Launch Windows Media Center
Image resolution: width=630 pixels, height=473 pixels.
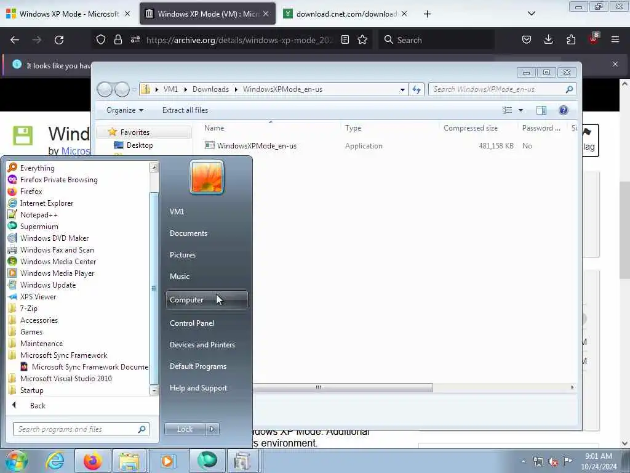pos(58,261)
